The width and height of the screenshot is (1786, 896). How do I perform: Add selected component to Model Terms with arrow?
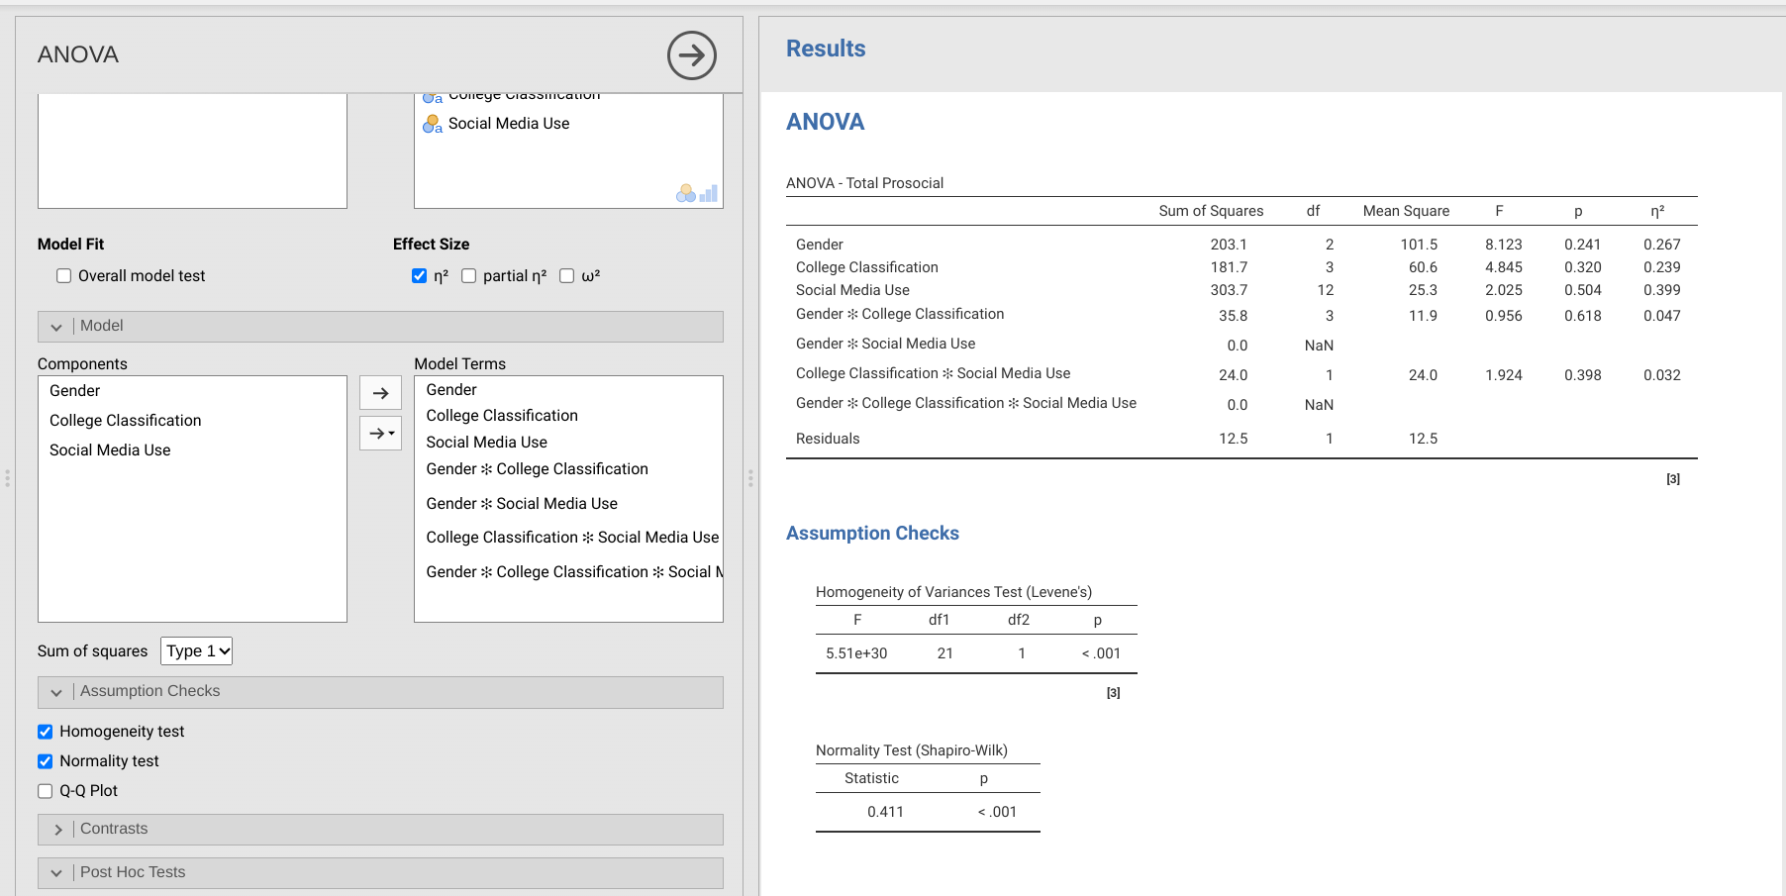pyautogui.click(x=380, y=393)
